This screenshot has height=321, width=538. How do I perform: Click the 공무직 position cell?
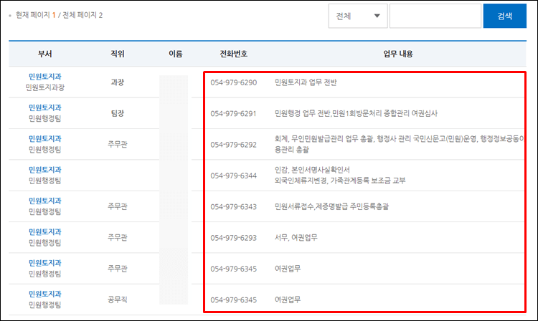pos(118,300)
